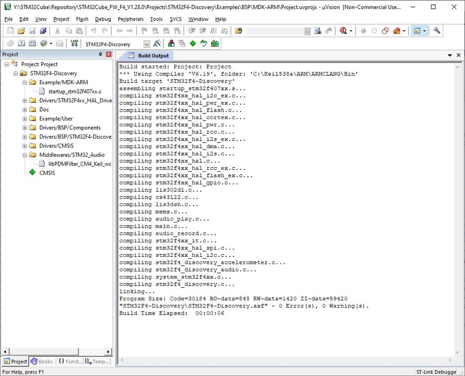The height and width of the screenshot is (376, 465).
Task: Open a file using the Open folder icon
Action: pos(21,31)
